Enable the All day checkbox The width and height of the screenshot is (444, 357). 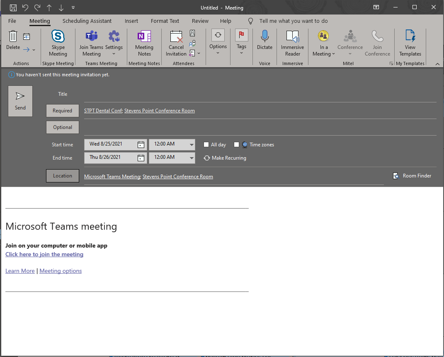(x=206, y=145)
